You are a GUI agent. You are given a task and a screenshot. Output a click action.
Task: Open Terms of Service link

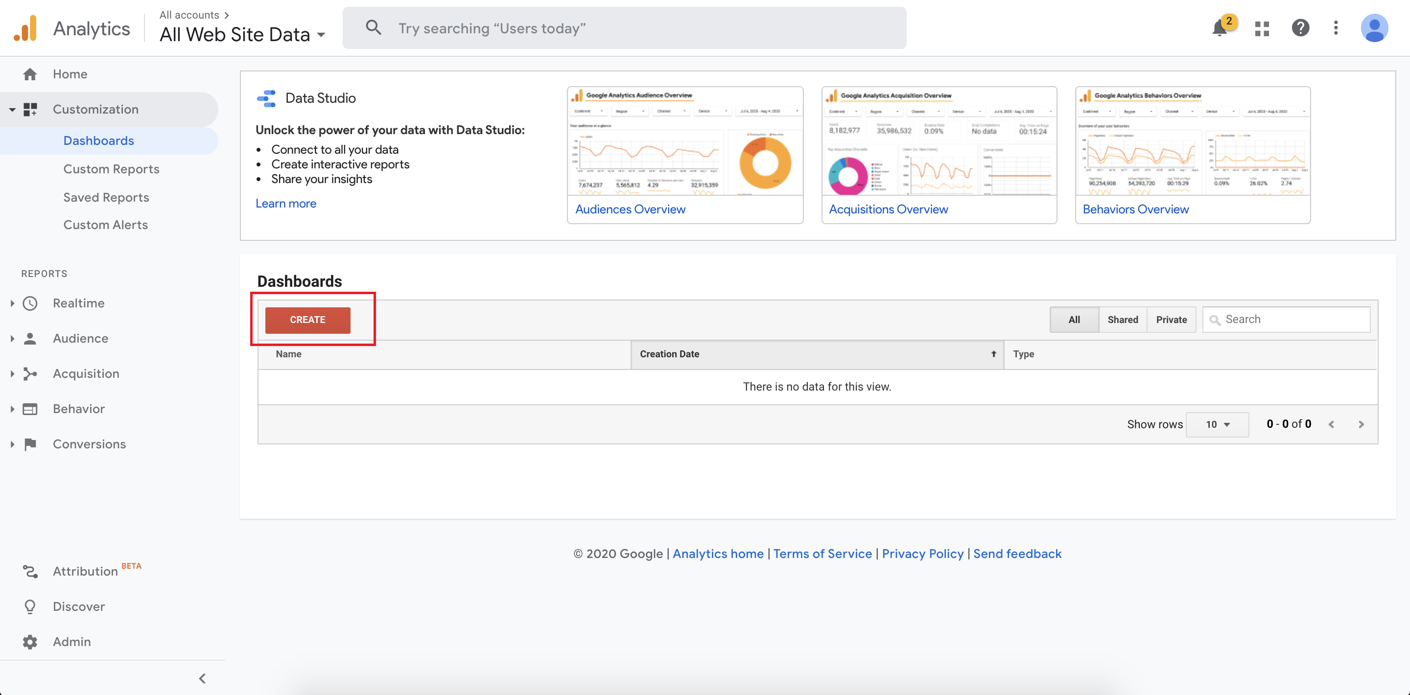click(822, 554)
